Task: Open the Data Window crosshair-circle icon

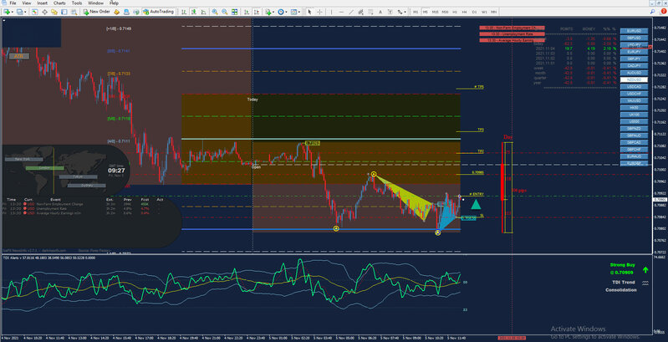Action: click(44, 12)
